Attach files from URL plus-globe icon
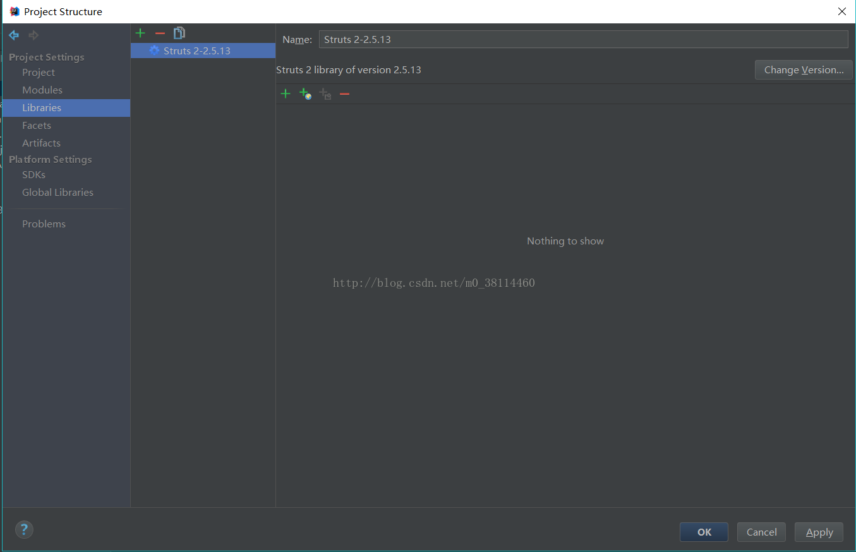This screenshot has width=856, height=552. click(x=305, y=93)
